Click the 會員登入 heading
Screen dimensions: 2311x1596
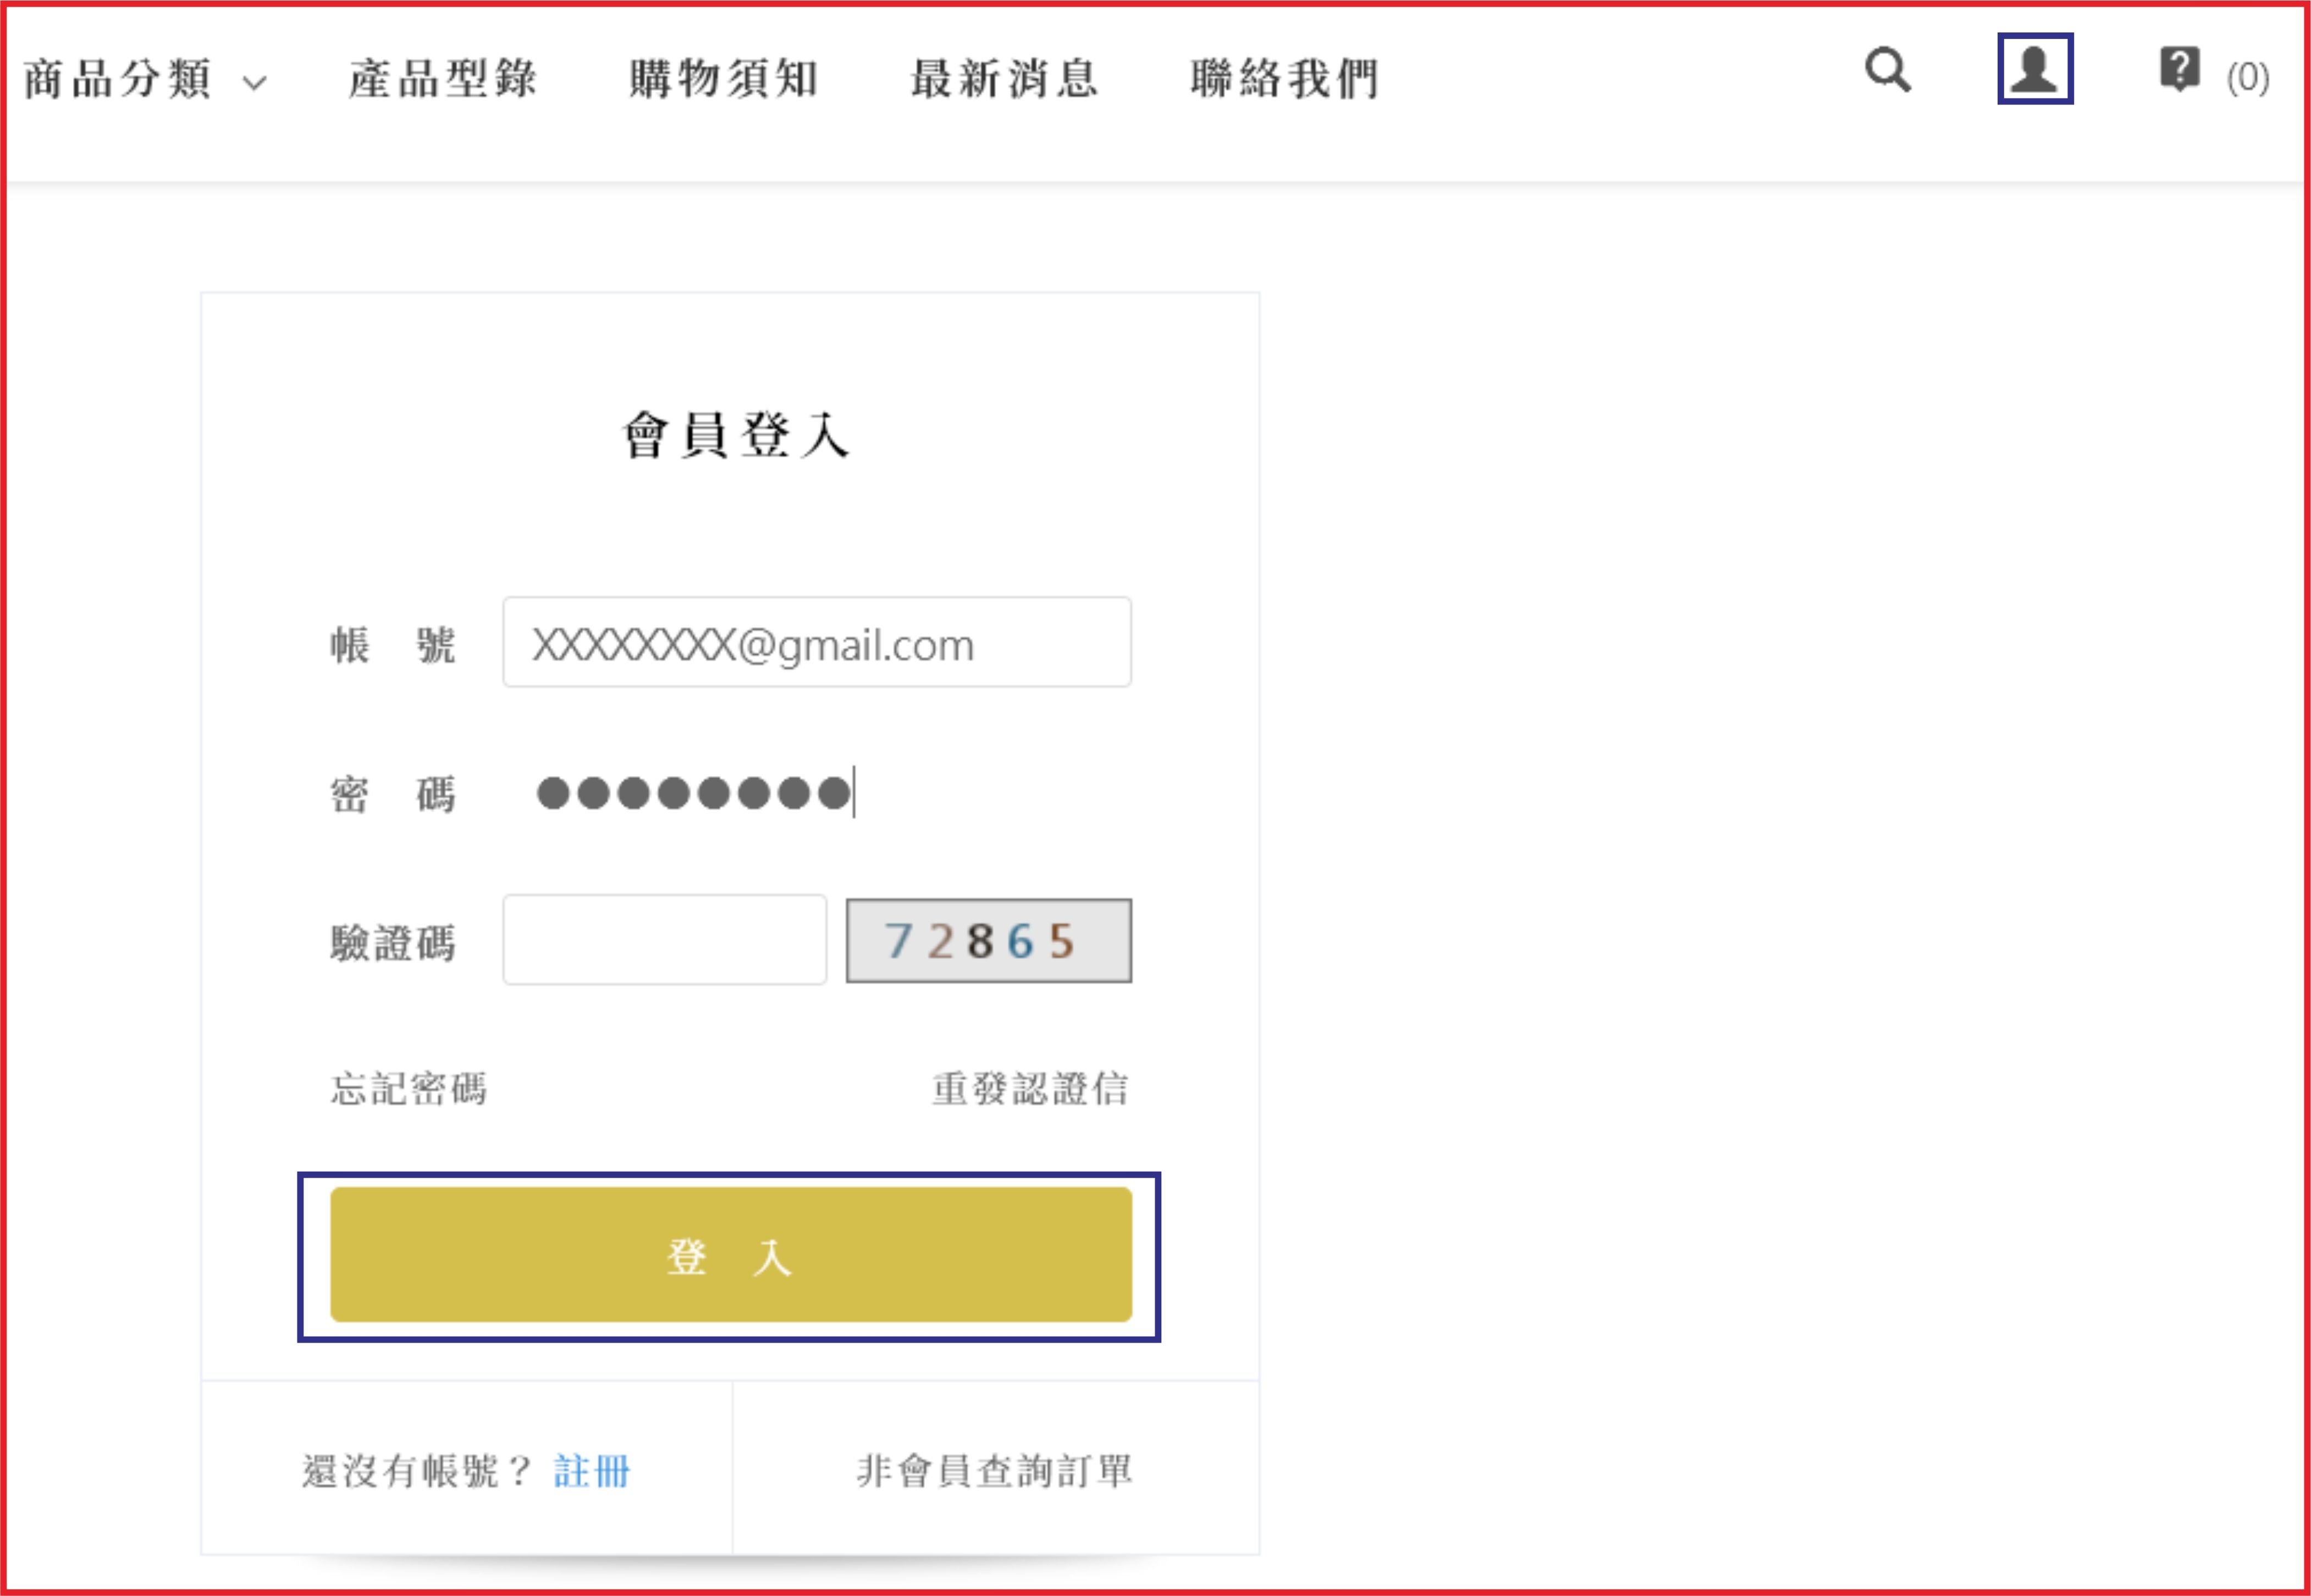click(x=735, y=435)
